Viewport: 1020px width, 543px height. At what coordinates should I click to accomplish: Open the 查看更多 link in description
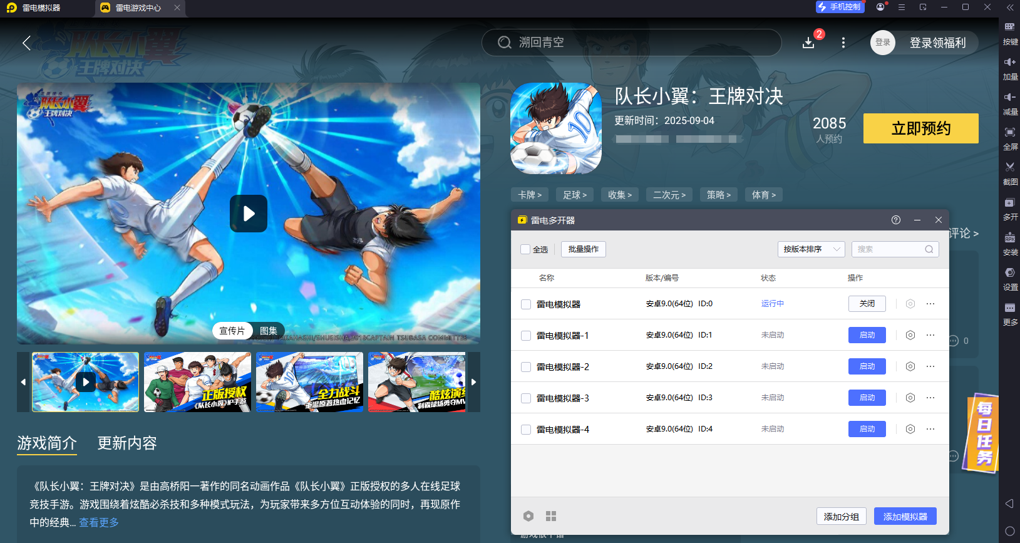tap(99, 522)
